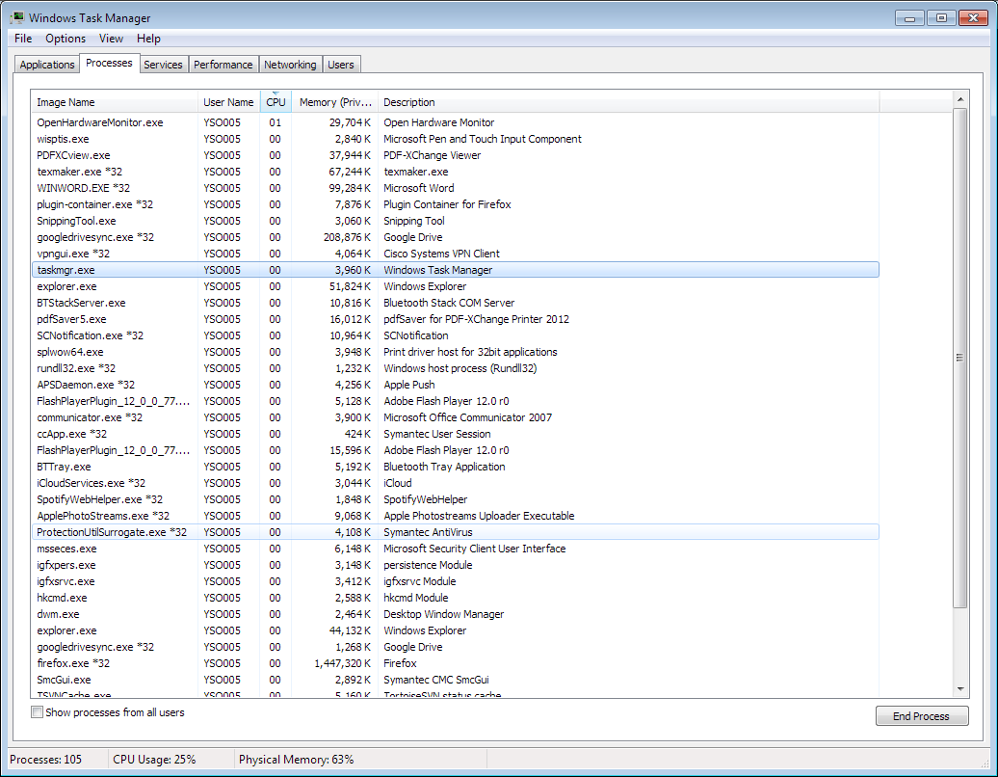The width and height of the screenshot is (998, 777).
Task: Select ccApp.exe *32 process
Action: point(455,434)
